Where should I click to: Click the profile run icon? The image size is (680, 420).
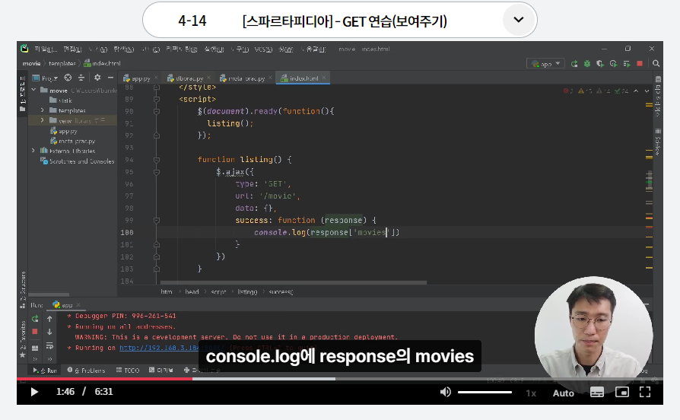613,64
